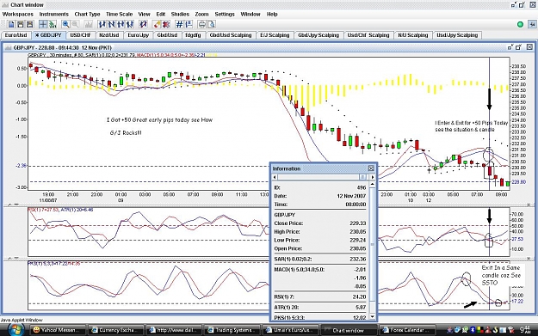Switch to the fdgdfg chart tab
Viewport: 538px width, 336px height.
pos(193,35)
